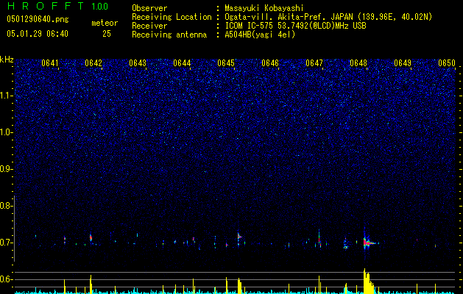Click the 0648 time marker
Screen dimensions: 463x294
358,63
